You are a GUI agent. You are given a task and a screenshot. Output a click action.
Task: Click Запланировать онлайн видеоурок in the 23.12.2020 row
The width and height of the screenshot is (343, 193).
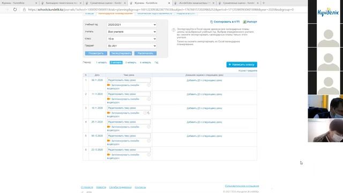coord(123,156)
